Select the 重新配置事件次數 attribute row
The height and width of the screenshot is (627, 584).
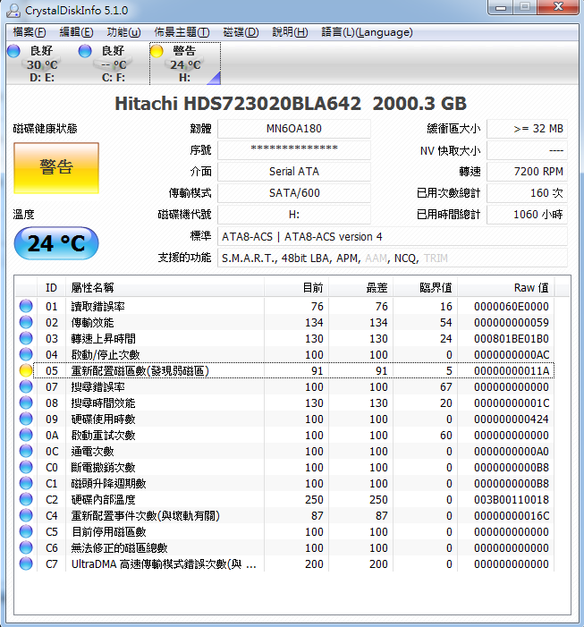[284, 515]
